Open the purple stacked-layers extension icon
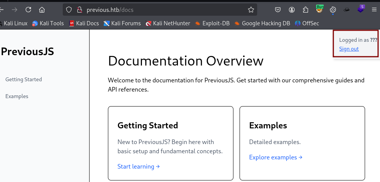Screen dimensions: 380x182 click(x=360, y=9)
